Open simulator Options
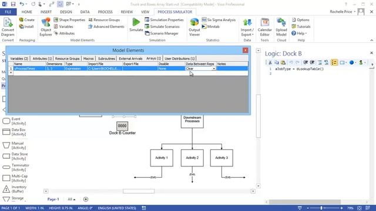This screenshot has height=211, width=376. coord(301,20)
